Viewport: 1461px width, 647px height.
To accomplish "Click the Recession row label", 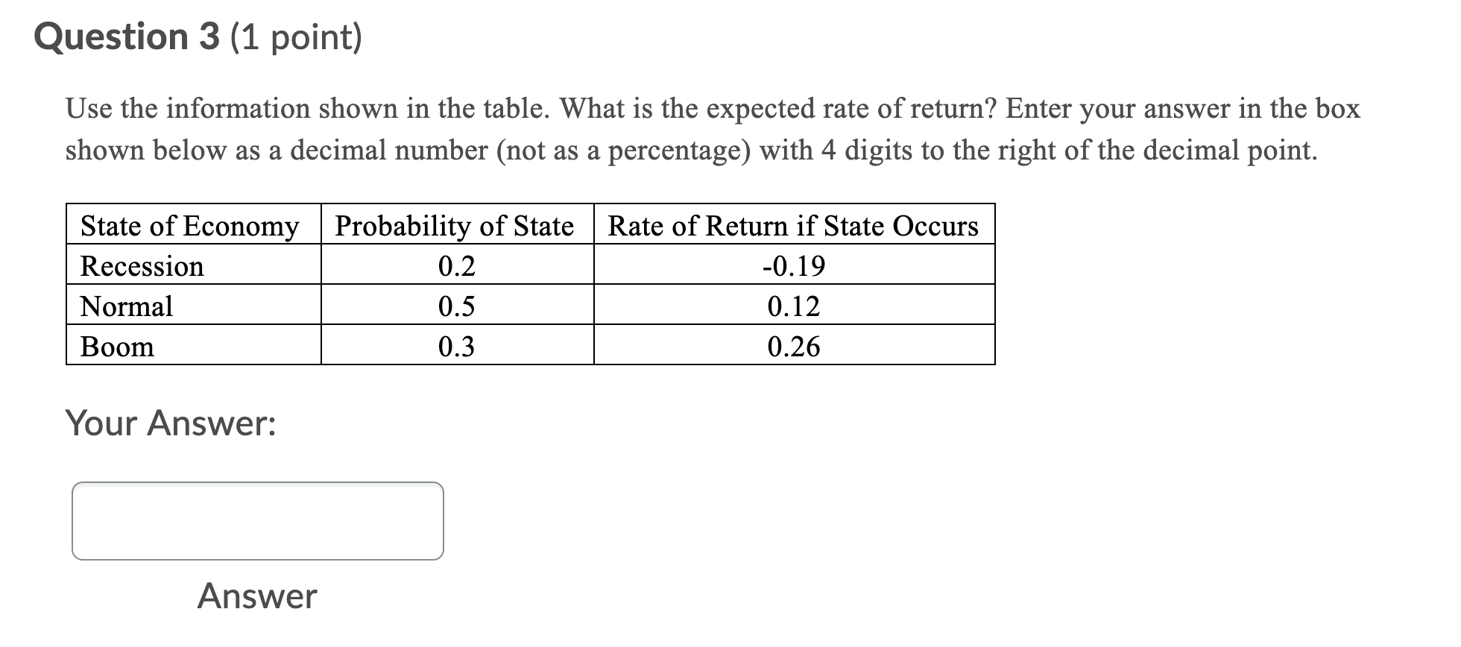I will coord(142,266).
